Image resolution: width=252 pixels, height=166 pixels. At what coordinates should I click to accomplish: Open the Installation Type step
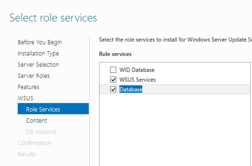[x=38, y=54]
